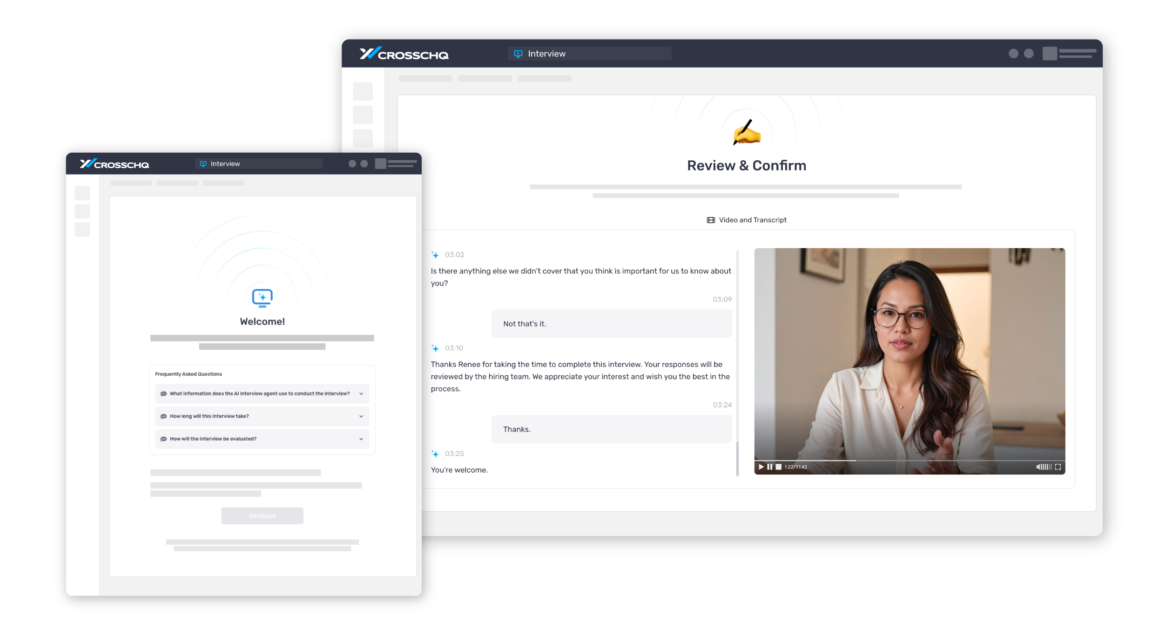The height and width of the screenshot is (644, 1152).
Task: Click the Crosschq logo in small window
Action: click(x=114, y=164)
